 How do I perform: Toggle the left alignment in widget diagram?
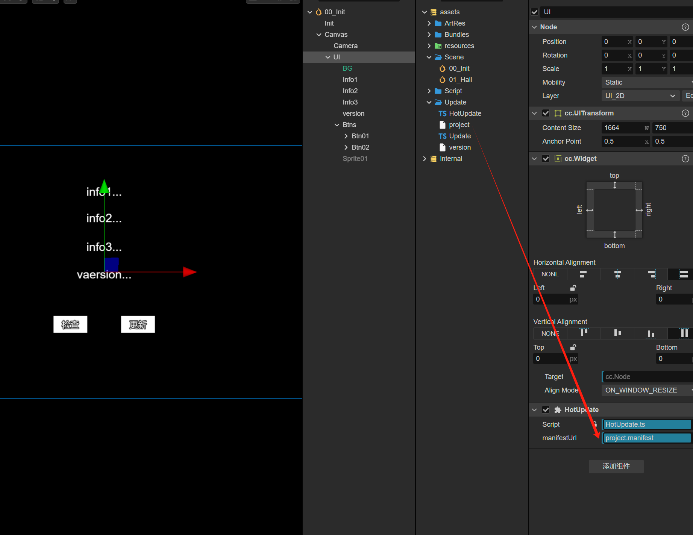(x=590, y=210)
